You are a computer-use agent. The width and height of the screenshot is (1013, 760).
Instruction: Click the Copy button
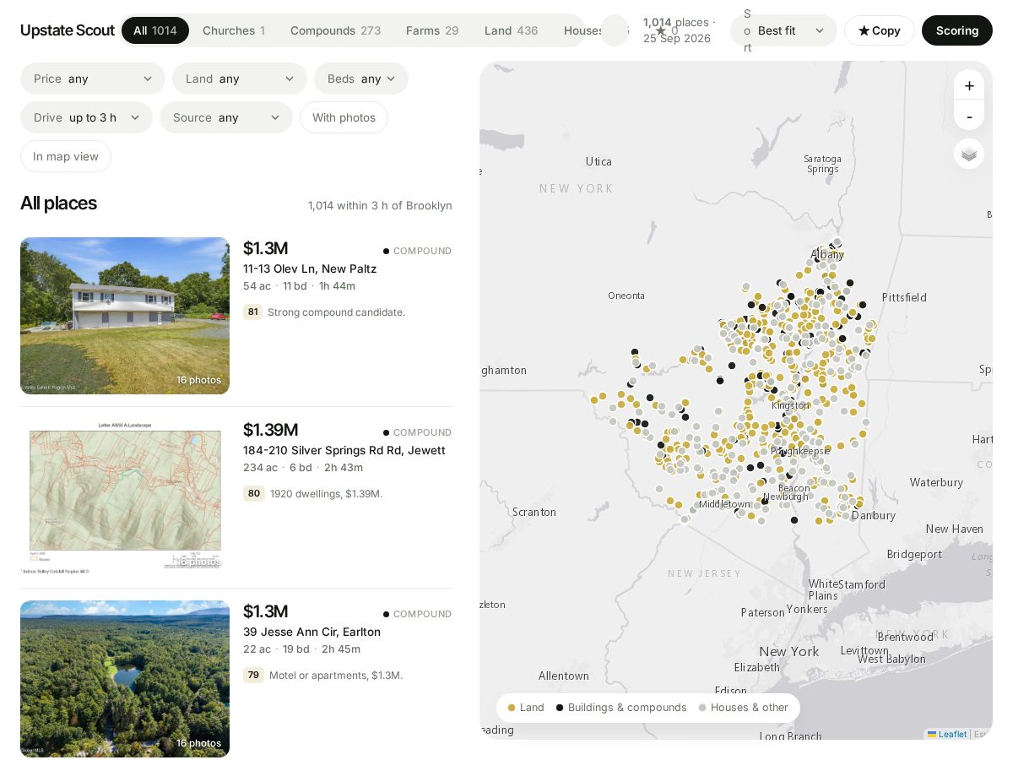[x=880, y=30]
